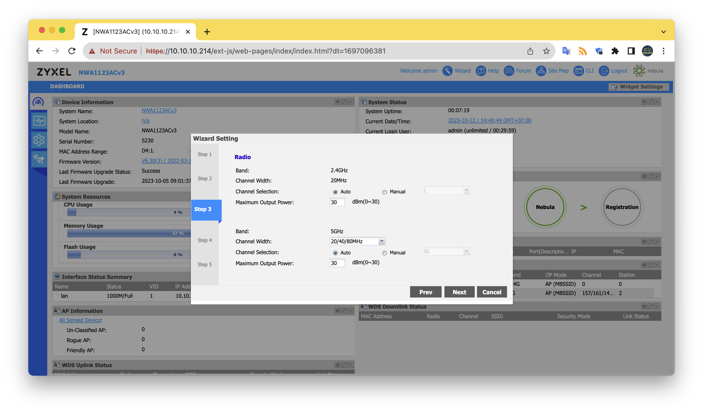The height and width of the screenshot is (413, 703).
Task: Go to Step 2 in wizard
Action: 205,179
